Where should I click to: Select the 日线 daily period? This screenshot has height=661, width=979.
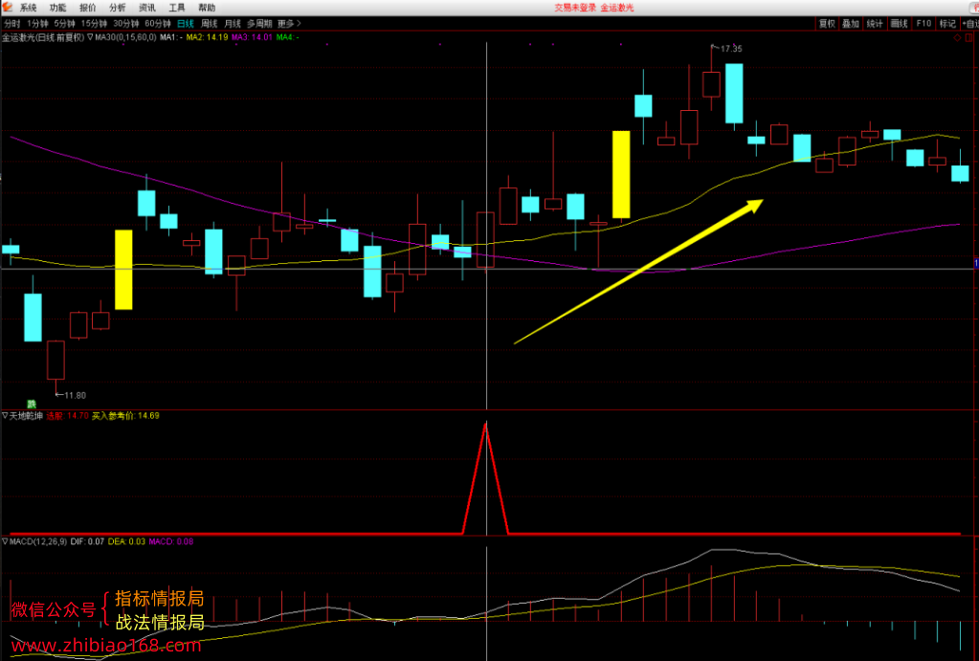point(186,24)
